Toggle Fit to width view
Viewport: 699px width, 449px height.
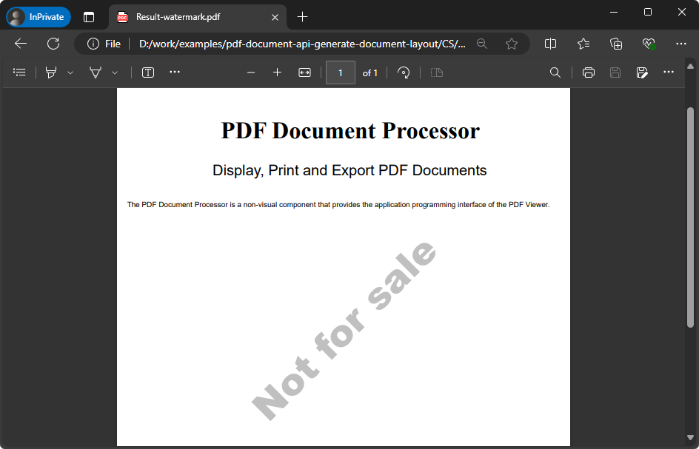click(x=304, y=72)
